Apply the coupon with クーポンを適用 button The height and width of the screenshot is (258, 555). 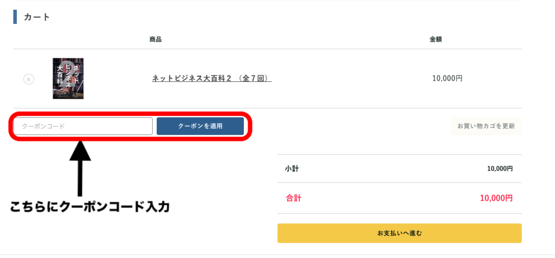(x=200, y=126)
